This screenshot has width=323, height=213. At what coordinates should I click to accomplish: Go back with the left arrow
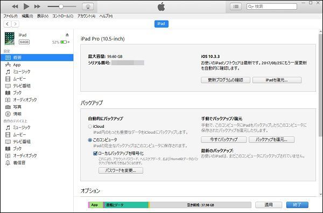point(8,24)
